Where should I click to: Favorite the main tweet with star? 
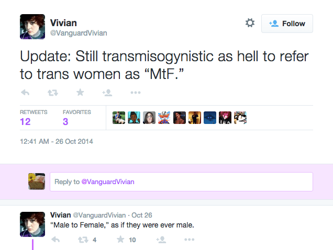(x=80, y=93)
